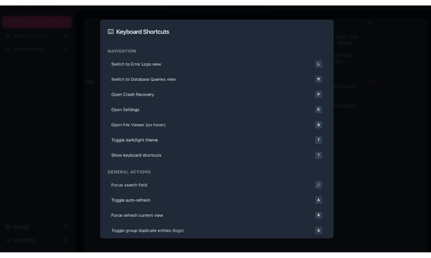
Task: Select the Focus search field row
Action: click(x=217, y=185)
